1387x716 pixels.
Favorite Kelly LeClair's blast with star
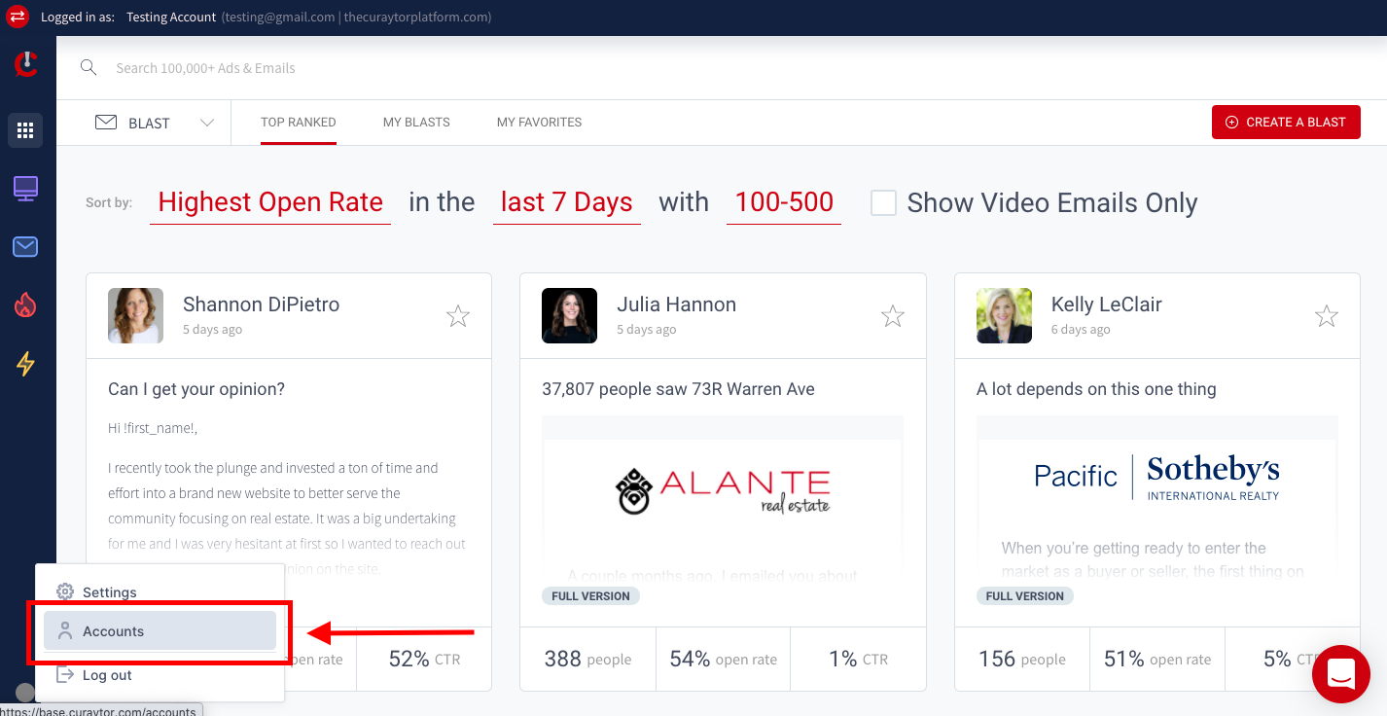[1326, 315]
